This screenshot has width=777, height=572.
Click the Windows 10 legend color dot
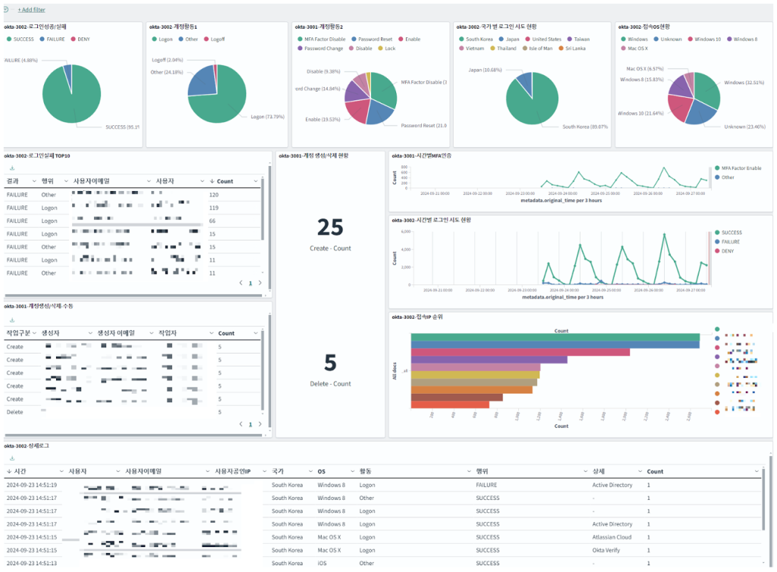(x=690, y=39)
